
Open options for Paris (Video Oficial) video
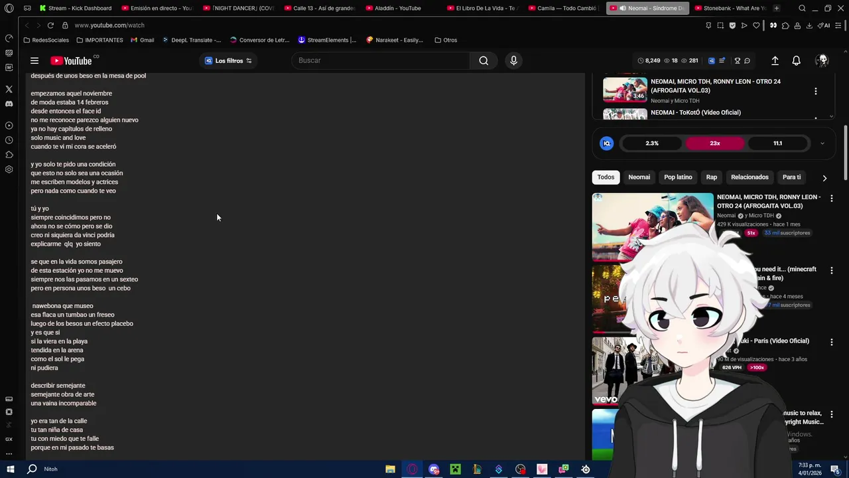tap(832, 342)
